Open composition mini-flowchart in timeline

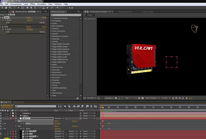60,106
